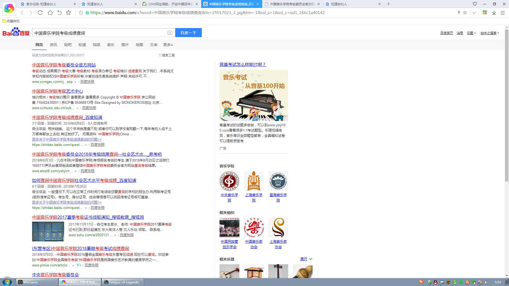
Task: Open the 设置 dropdown in the Baidu header
Action: (x=471, y=33)
